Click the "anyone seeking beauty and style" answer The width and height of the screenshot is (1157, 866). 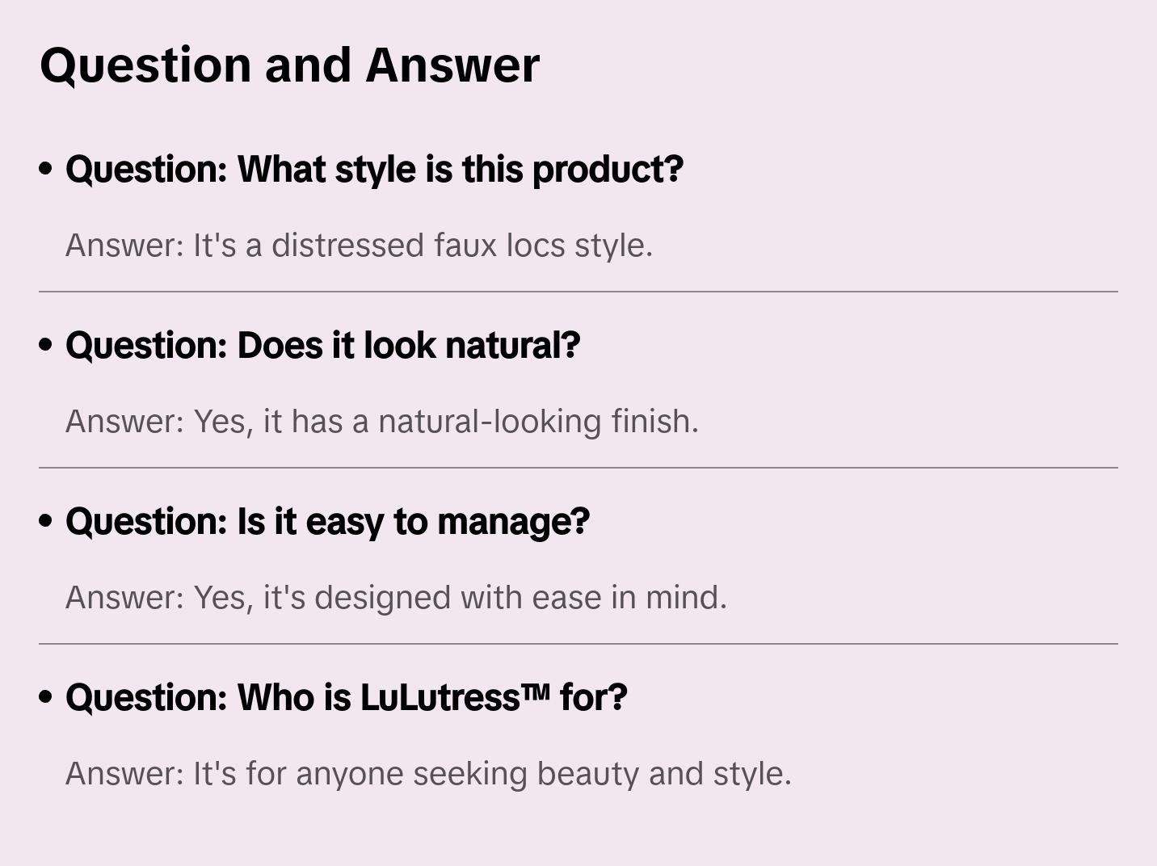[x=428, y=774]
